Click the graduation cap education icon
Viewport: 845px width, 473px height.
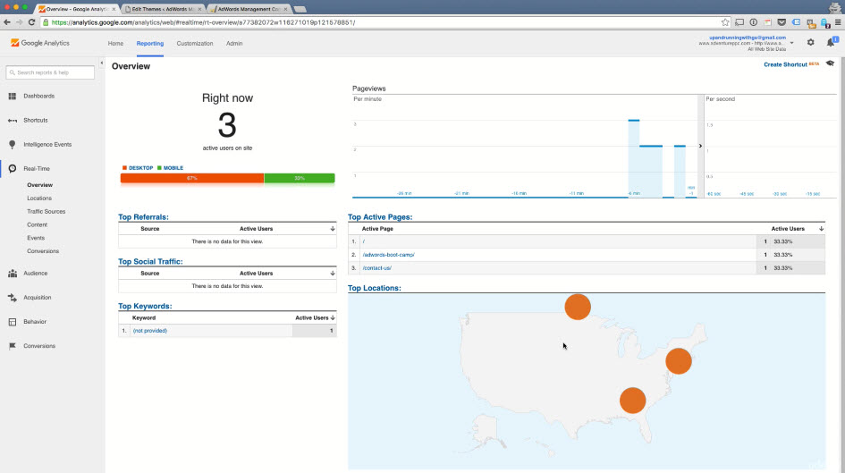[x=830, y=64]
